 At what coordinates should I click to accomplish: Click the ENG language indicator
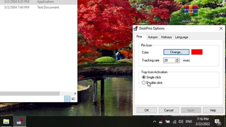tap(189, 121)
